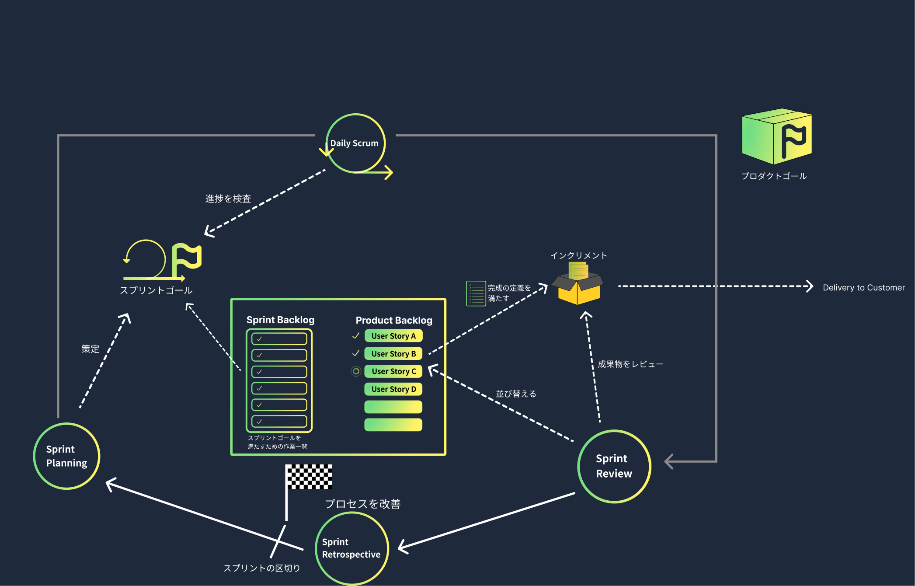Click the last Sprint Backlog checklist row
Screen dimensions: 915x586
279,422
